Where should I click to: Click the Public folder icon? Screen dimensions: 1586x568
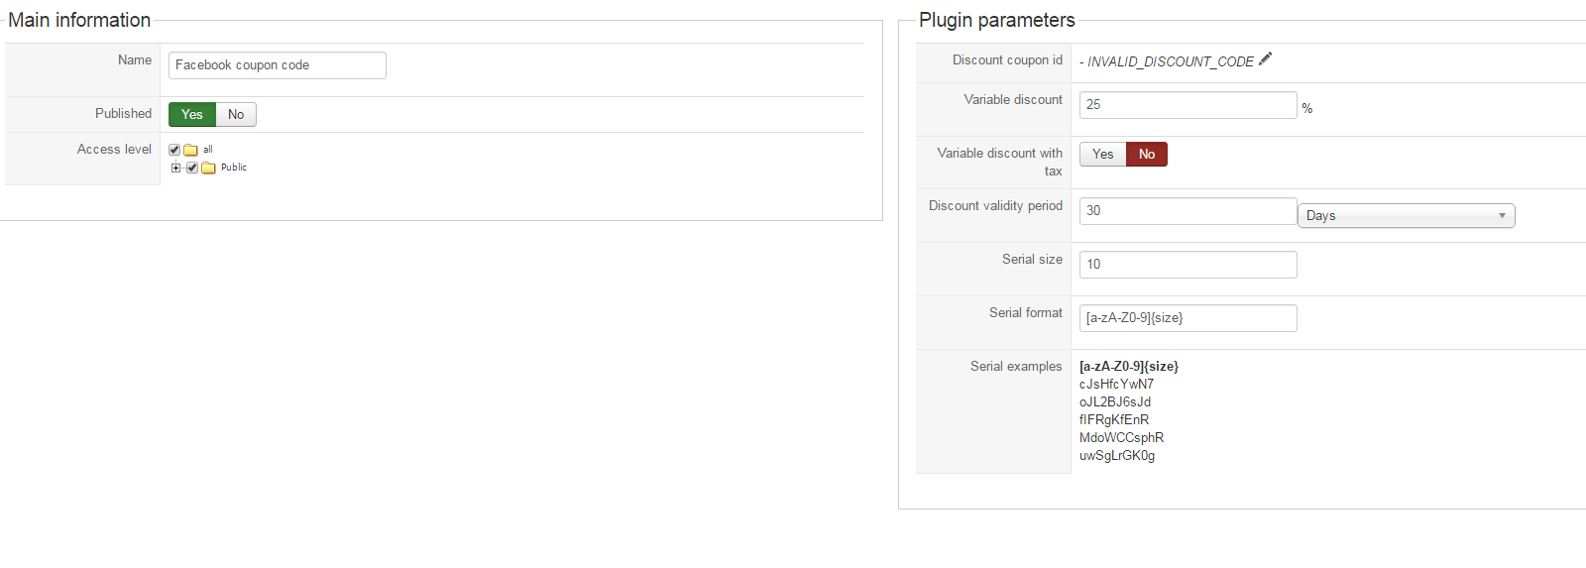tap(208, 169)
